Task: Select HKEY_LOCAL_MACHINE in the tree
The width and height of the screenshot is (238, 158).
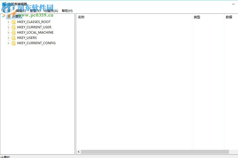Action: click(x=35, y=33)
